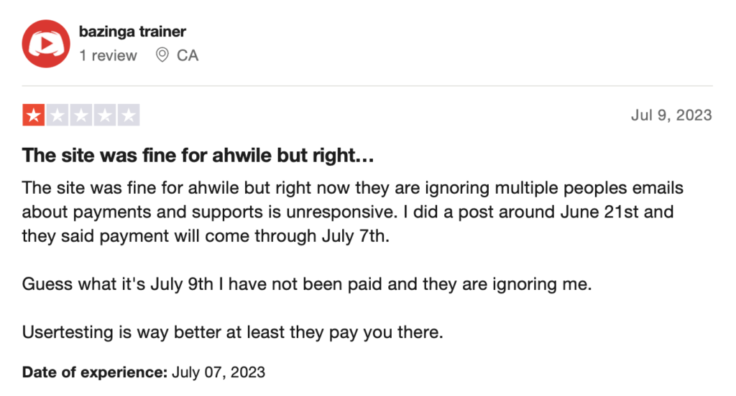Click the first review paragraph about payments
The image size is (736, 396).
coord(352,212)
